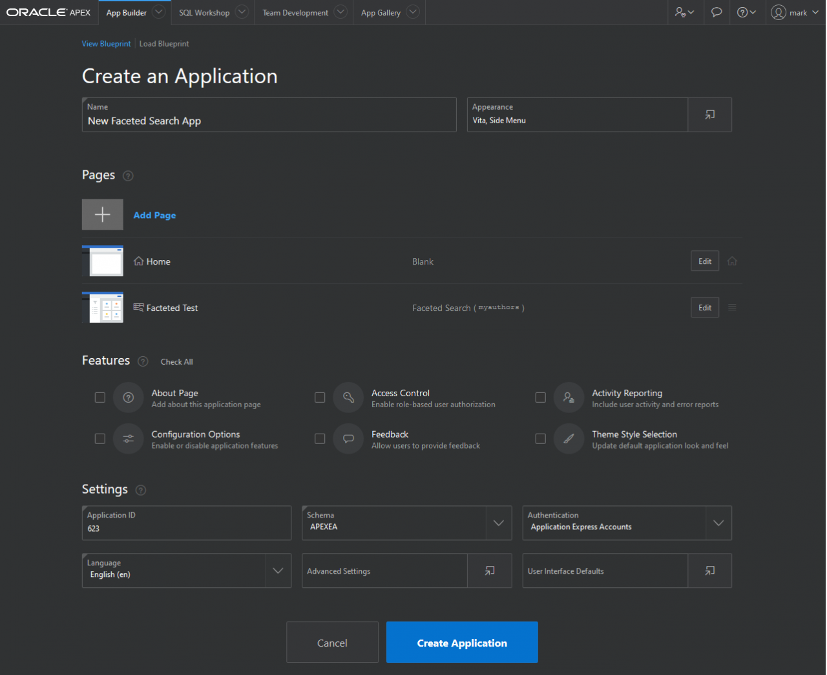This screenshot has width=827, height=675.
Task: Open the Appearance picker popup icon
Action: [709, 115]
